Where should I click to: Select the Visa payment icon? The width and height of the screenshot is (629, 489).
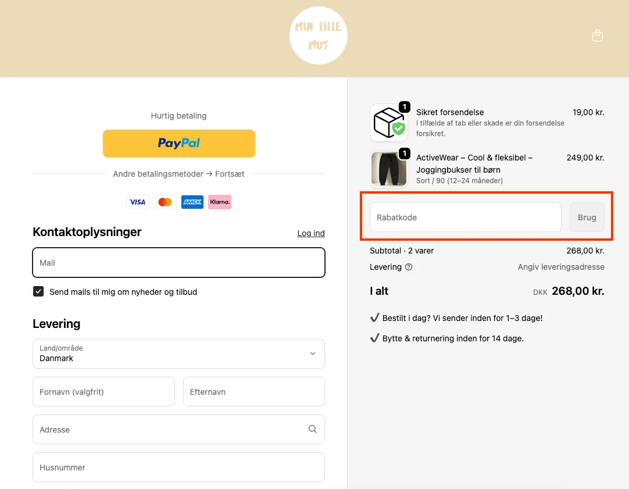138,202
